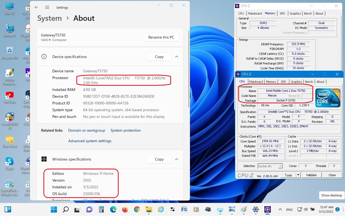Click Close button in CPU-Z
Viewport: 345px width, 218px height.
tap(332, 175)
